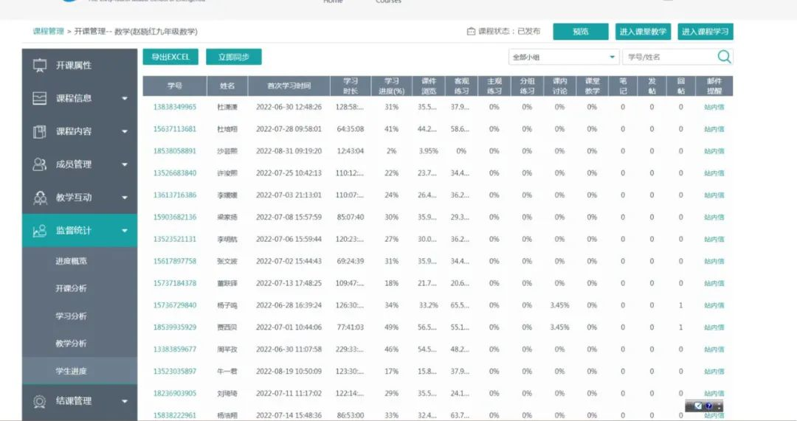Click the magnifier search icon
797x421 pixels.
(x=724, y=57)
